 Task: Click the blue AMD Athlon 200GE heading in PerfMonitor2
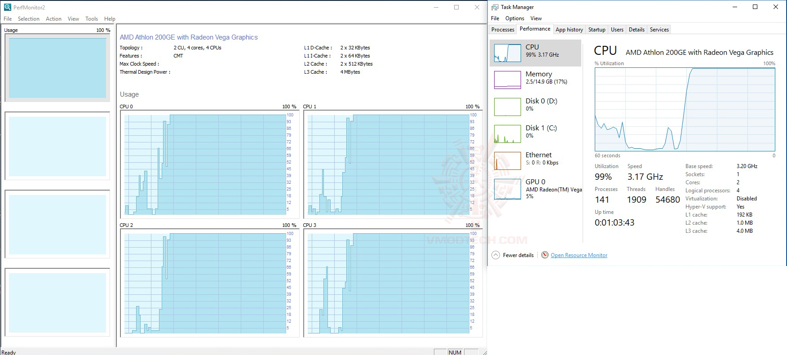[x=189, y=37]
